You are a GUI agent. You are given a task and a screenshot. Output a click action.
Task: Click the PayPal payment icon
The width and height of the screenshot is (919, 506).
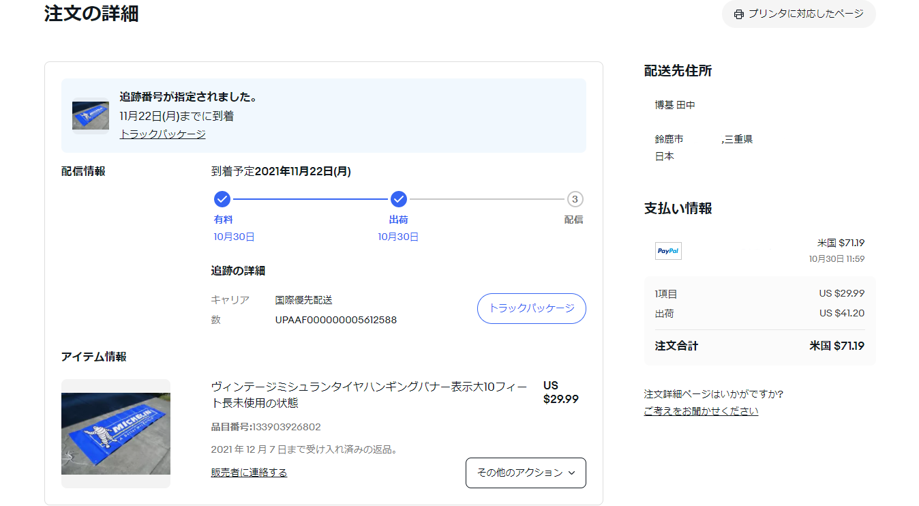[x=668, y=251]
